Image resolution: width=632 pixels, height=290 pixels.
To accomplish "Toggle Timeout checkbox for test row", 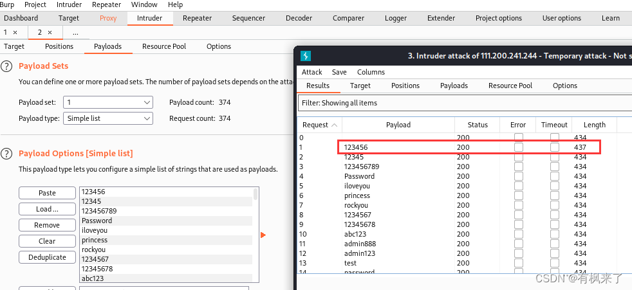I will pos(555,264).
